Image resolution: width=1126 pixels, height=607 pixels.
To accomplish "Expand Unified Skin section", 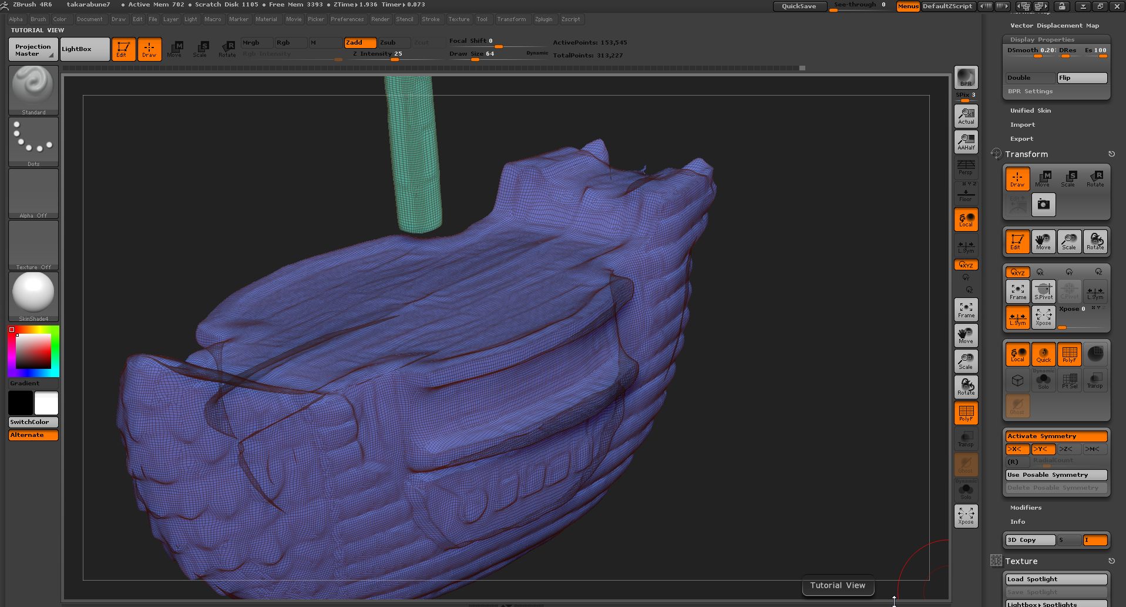I will click(x=1030, y=110).
